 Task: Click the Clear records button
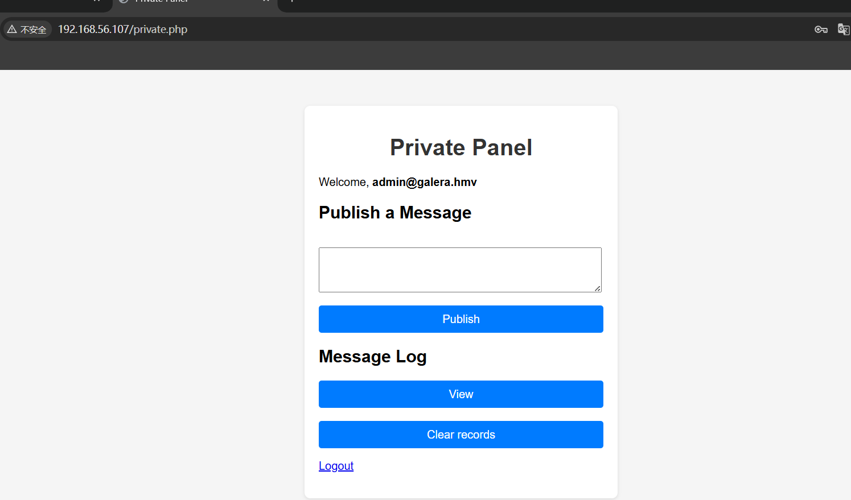(461, 435)
